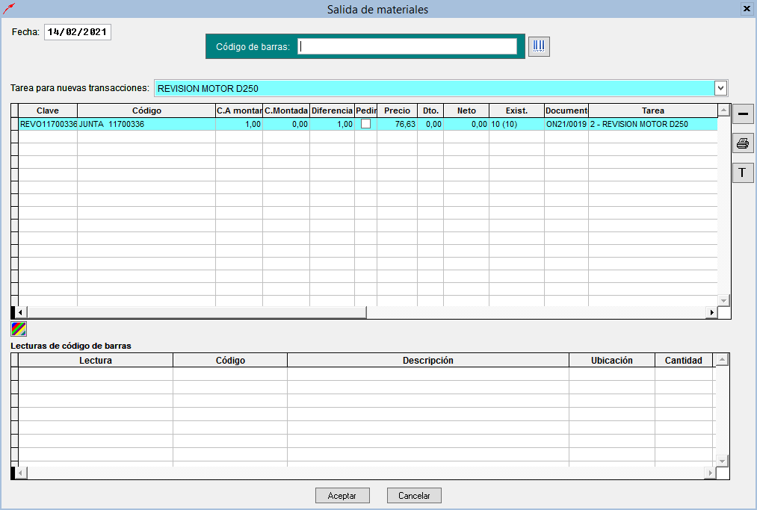Click barcode readings table scroll-right arrow
The width and height of the screenshot is (757, 510).
click(710, 473)
